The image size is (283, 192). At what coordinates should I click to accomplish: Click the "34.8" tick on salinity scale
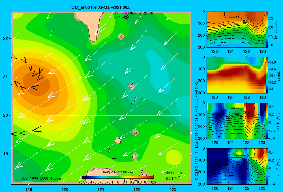tap(272, 62)
